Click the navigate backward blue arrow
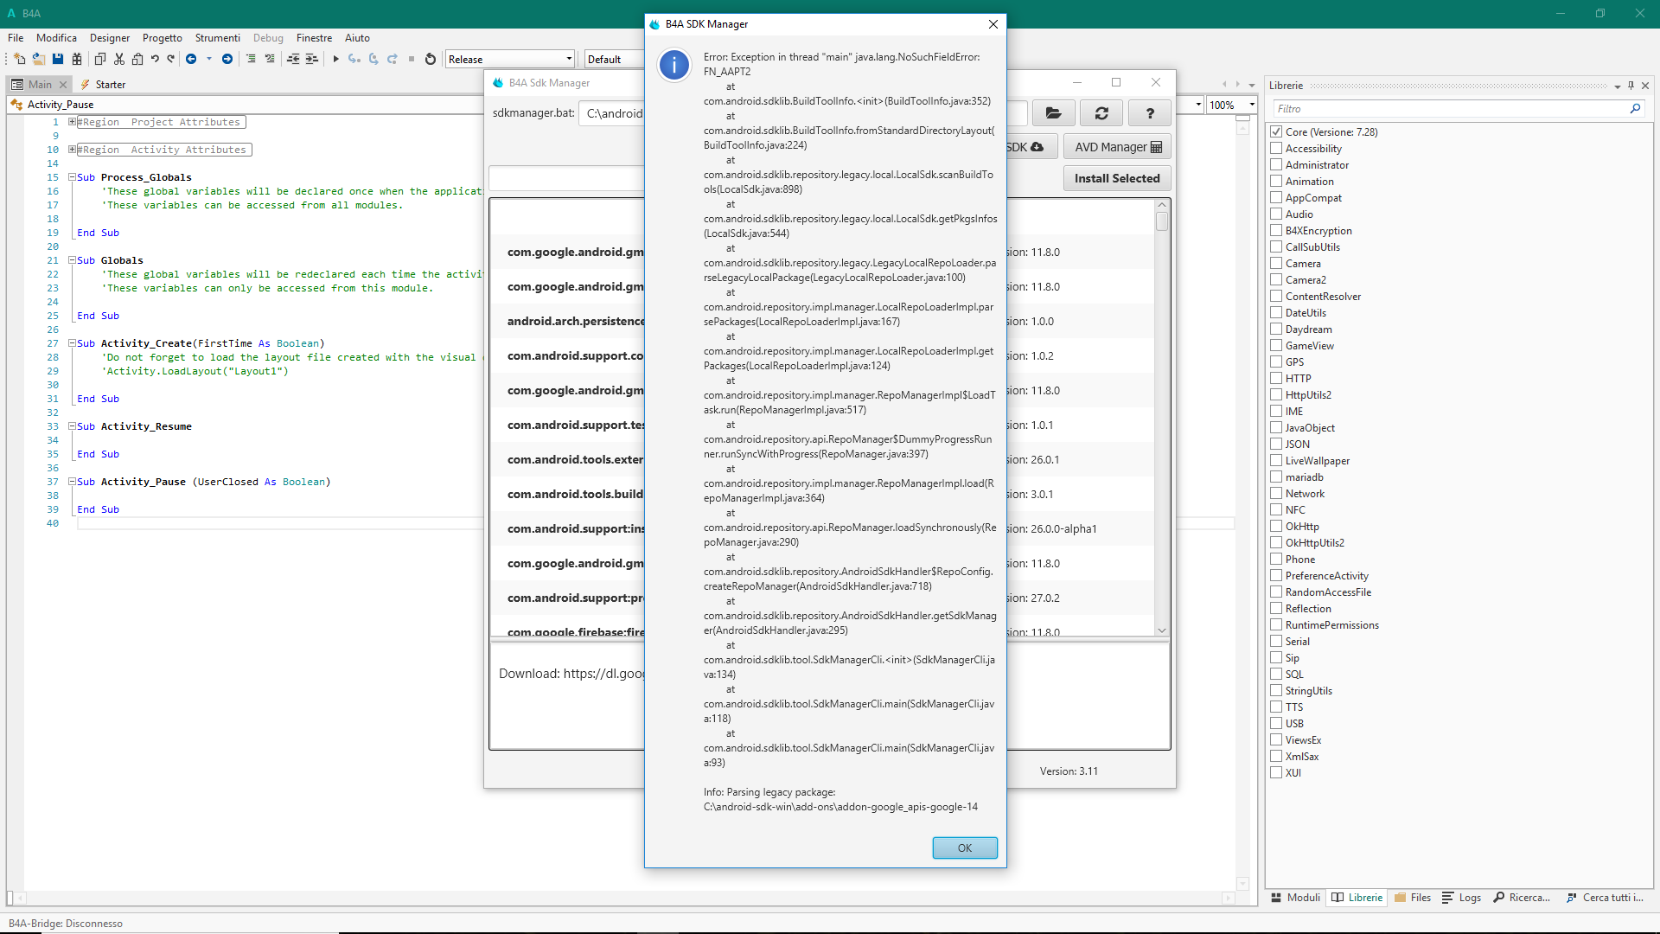The height and width of the screenshot is (934, 1660). (x=191, y=59)
